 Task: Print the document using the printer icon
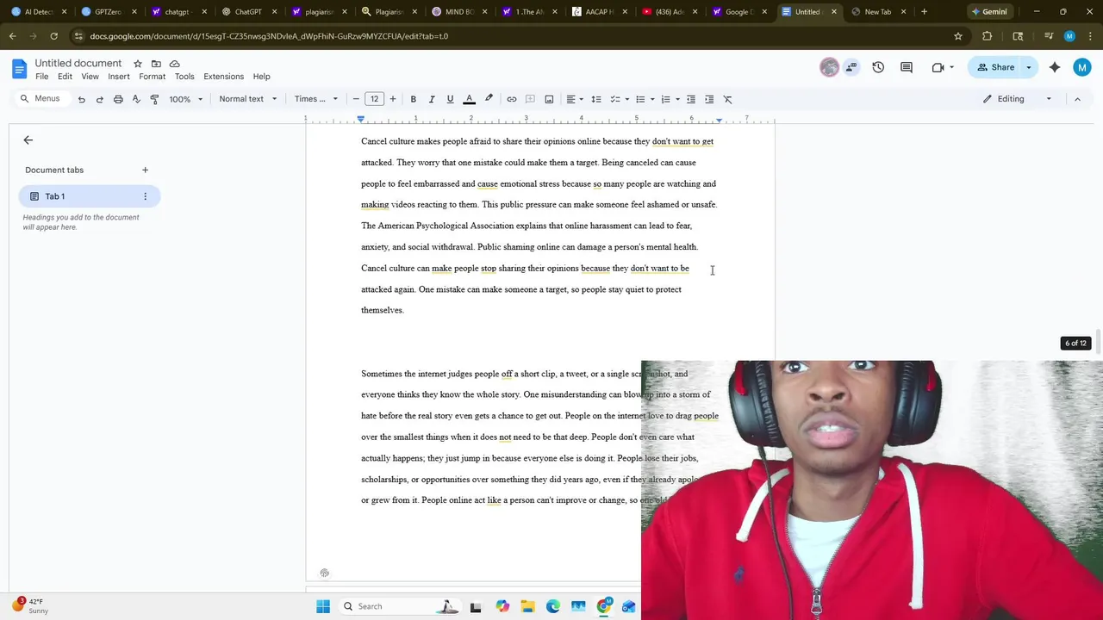click(x=118, y=99)
